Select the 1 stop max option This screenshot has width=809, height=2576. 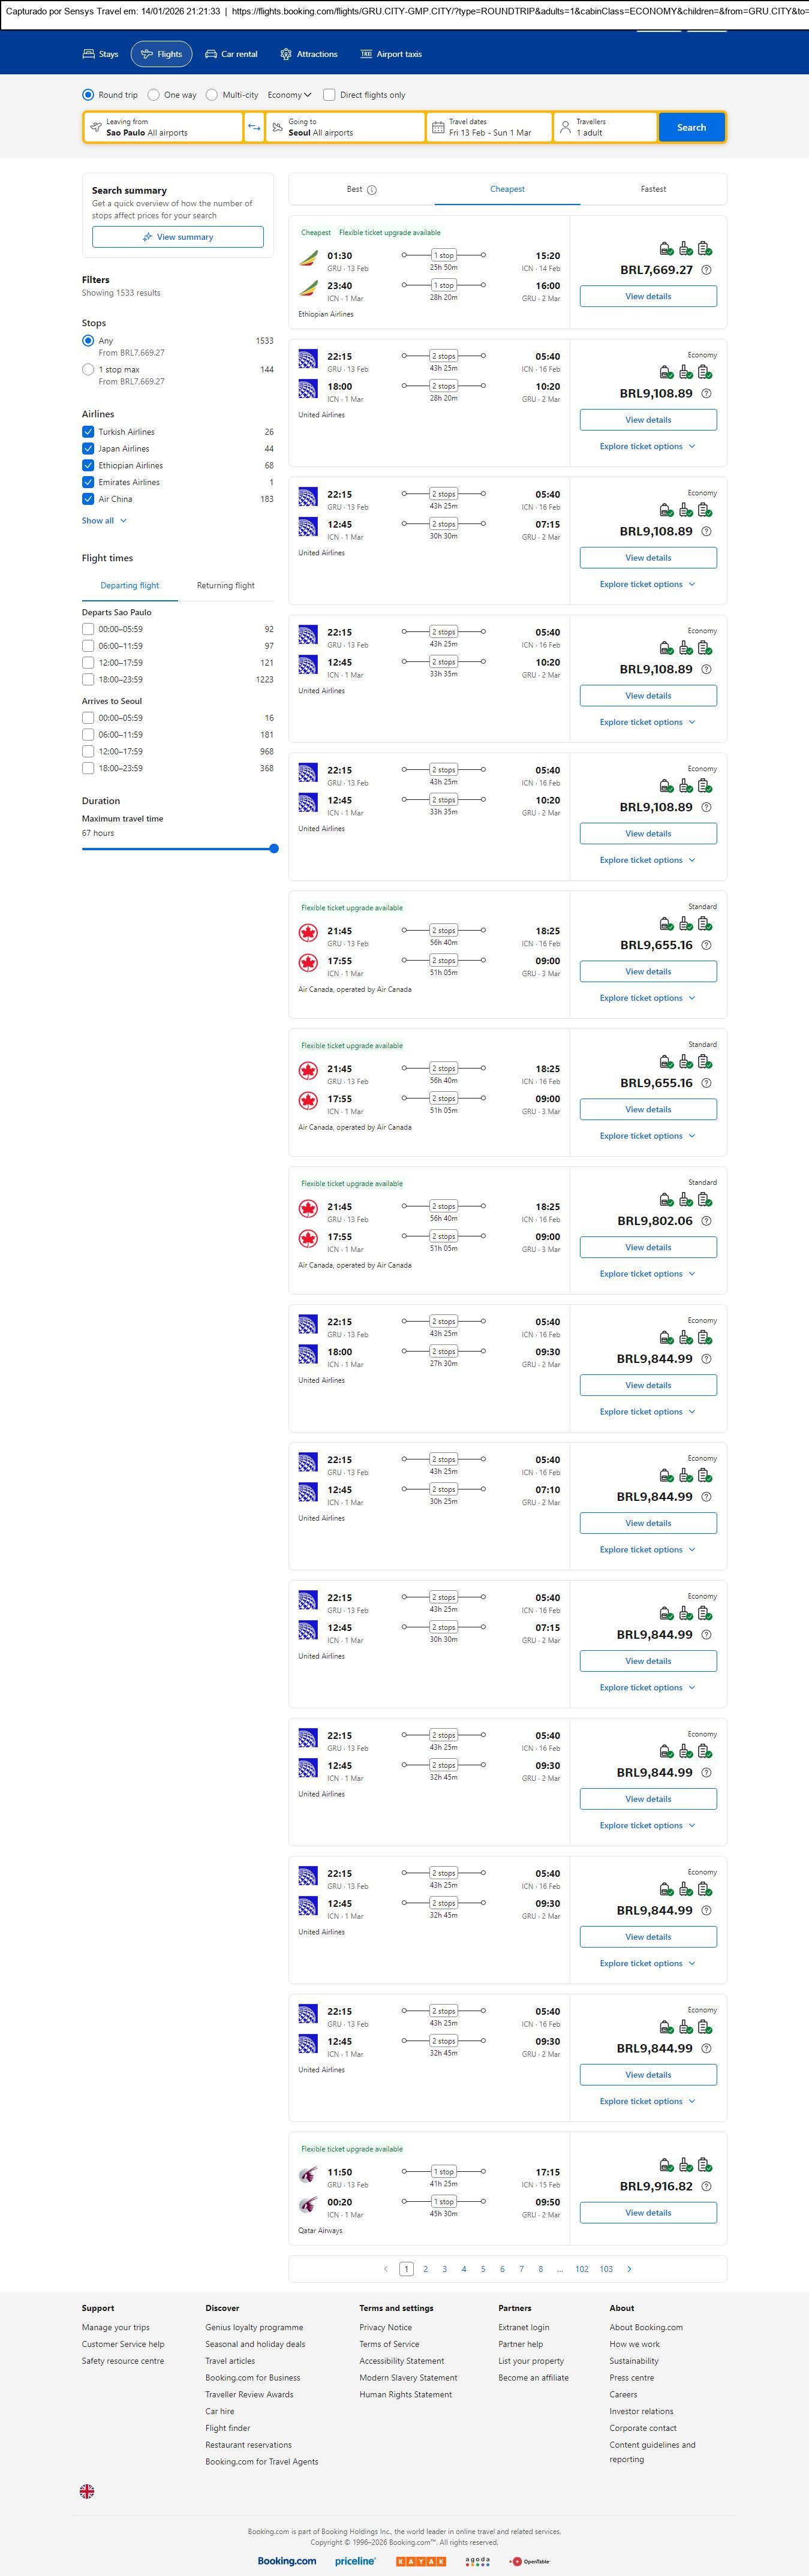click(x=88, y=370)
